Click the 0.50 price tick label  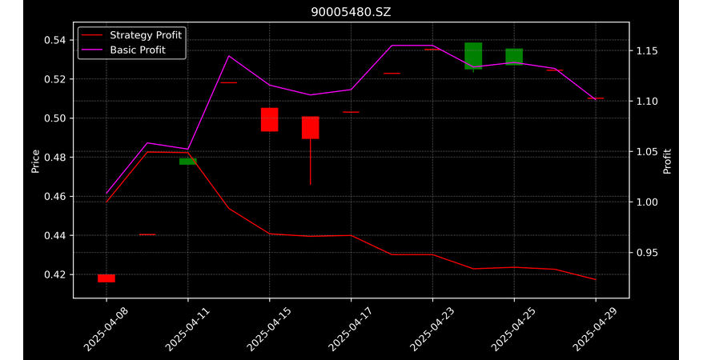coord(54,118)
